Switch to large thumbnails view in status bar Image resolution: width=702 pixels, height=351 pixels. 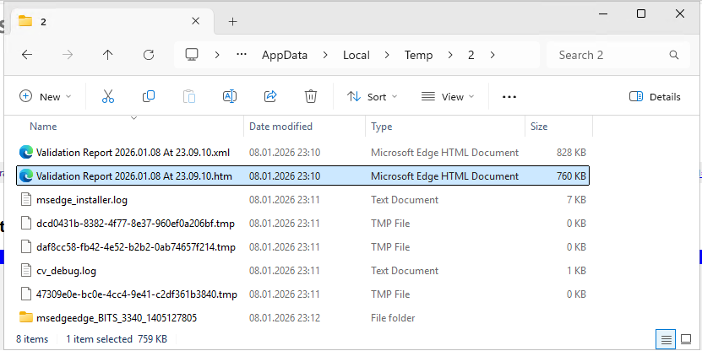tap(685, 339)
